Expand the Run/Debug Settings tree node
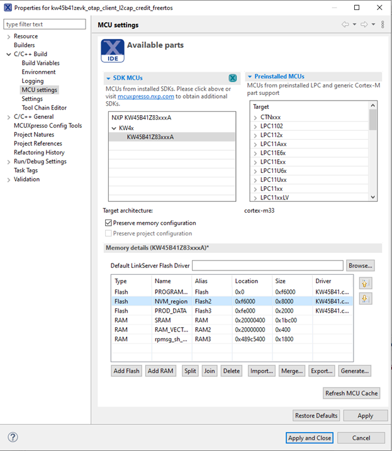 tap(8, 162)
